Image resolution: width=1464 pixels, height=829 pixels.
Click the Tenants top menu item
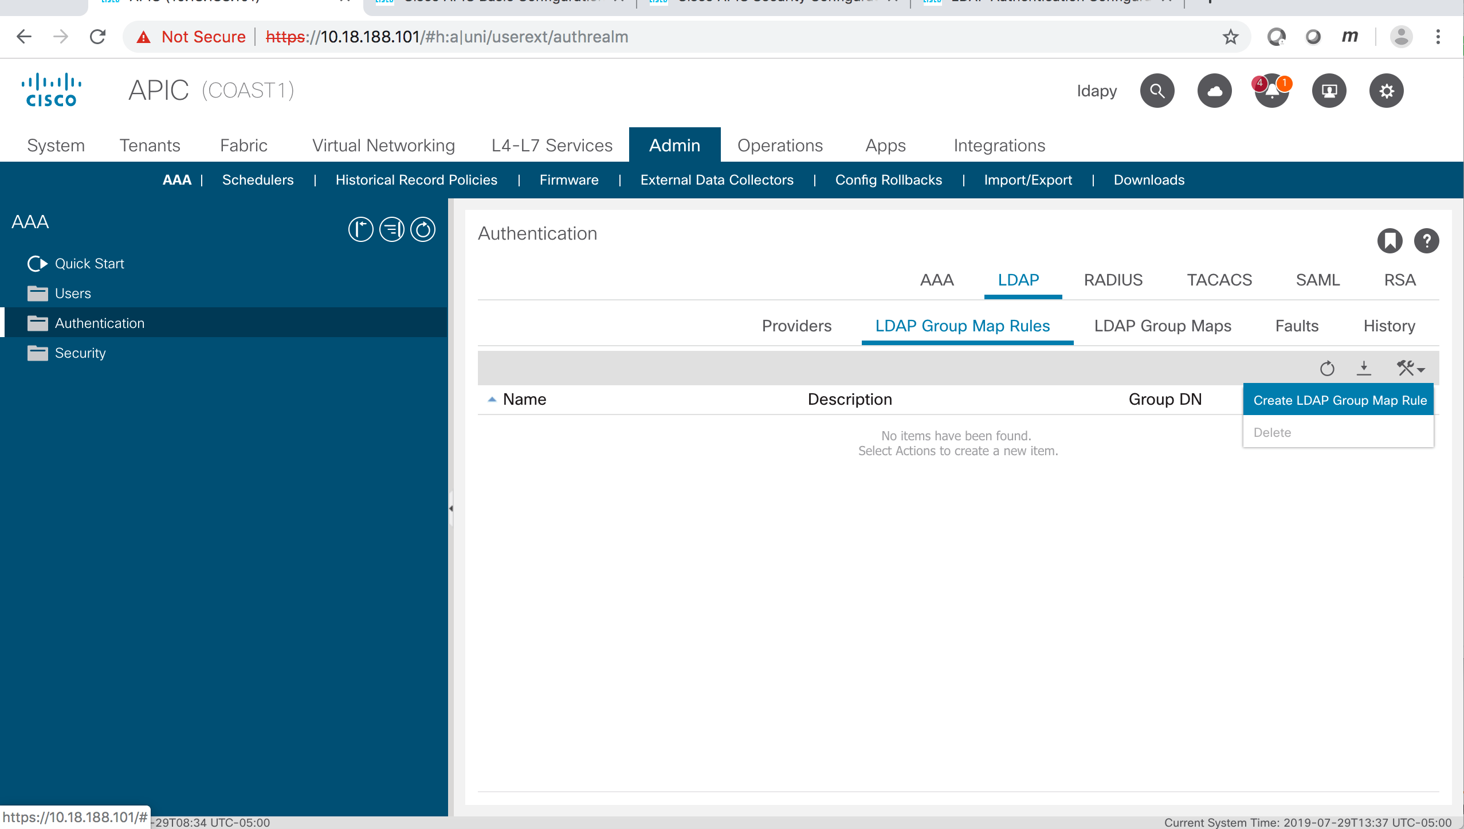point(150,146)
